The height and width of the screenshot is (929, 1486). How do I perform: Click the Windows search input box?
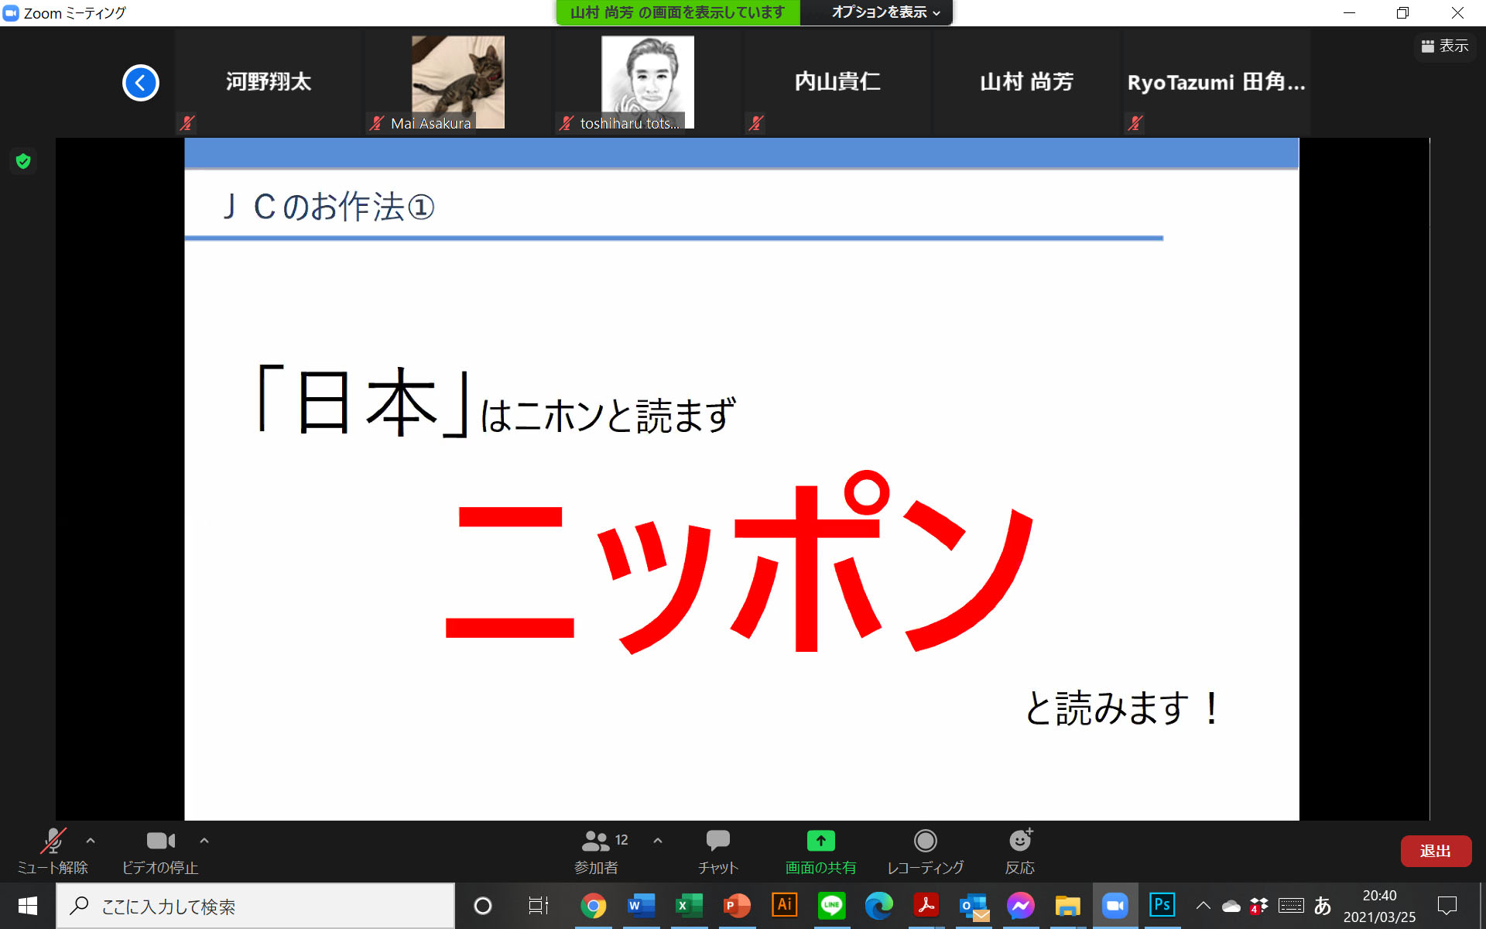pyautogui.click(x=255, y=906)
